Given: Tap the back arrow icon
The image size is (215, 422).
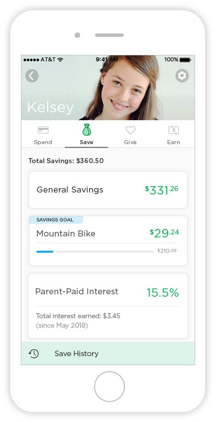Looking at the screenshot, I should [x=32, y=76].
